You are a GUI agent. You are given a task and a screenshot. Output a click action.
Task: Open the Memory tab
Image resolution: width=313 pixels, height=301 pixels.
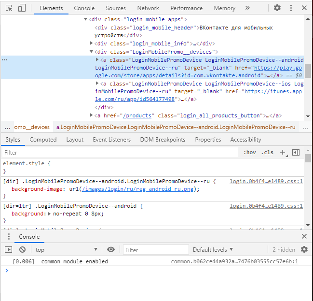[225, 8]
